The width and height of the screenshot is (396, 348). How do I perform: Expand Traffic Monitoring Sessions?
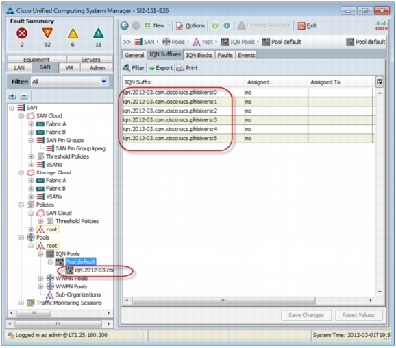coord(21,303)
